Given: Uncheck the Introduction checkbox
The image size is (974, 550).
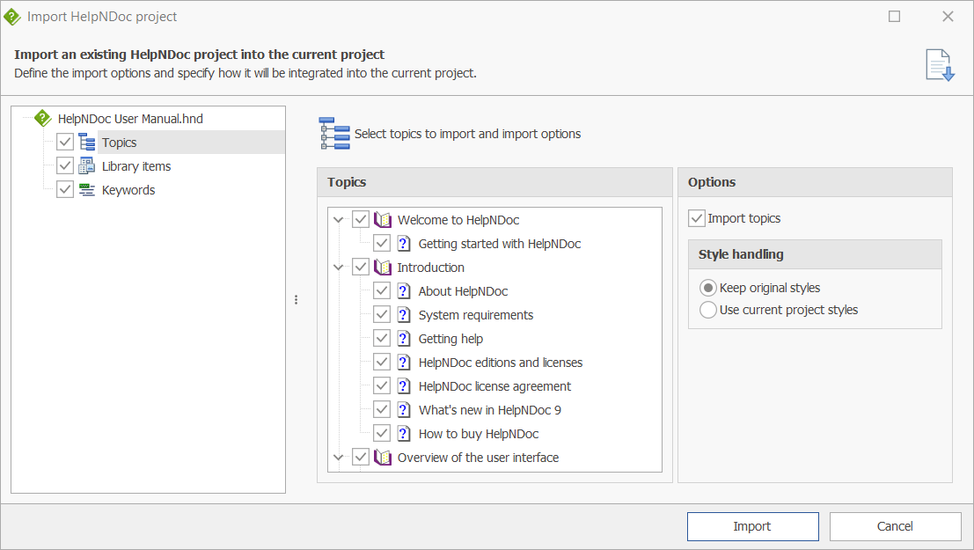Looking at the screenshot, I should click(x=361, y=267).
